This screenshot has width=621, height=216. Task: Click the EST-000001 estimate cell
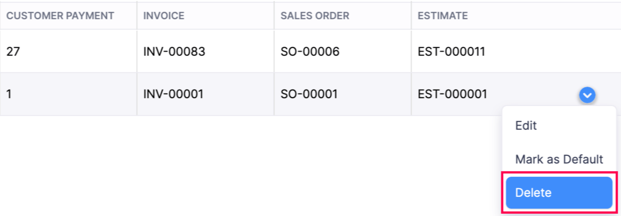452,95
